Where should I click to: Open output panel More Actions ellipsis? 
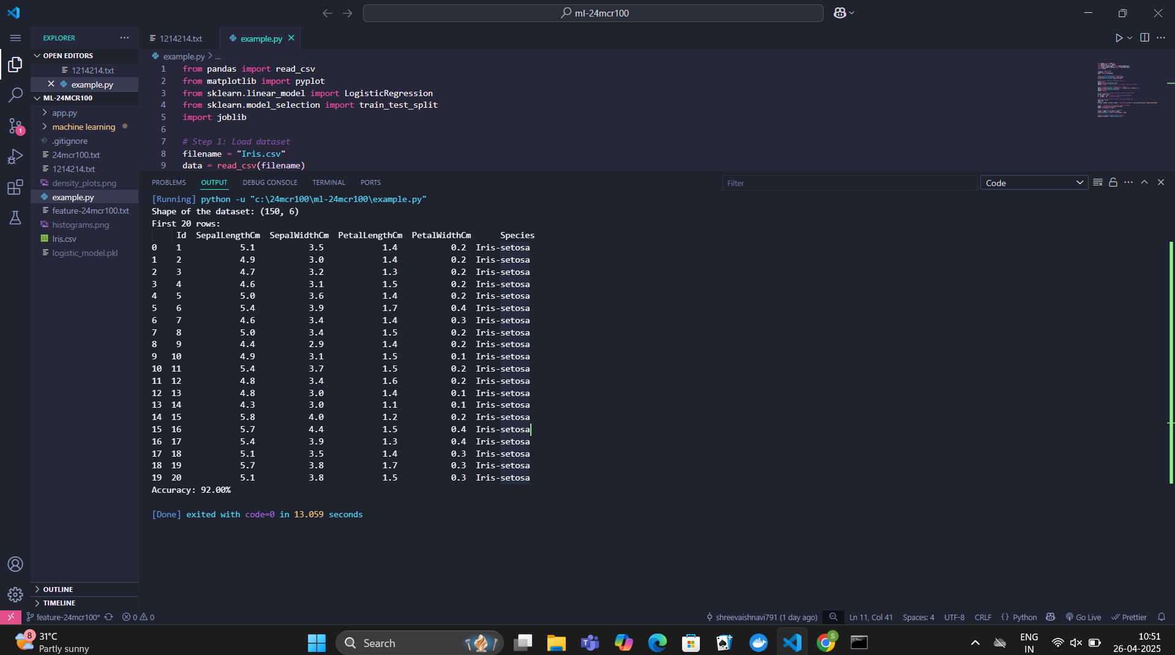point(1128,182)
